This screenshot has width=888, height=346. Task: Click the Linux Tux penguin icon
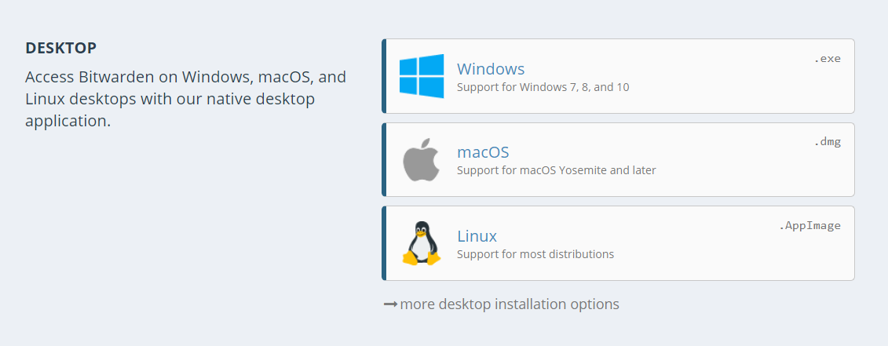coord(422,243)
